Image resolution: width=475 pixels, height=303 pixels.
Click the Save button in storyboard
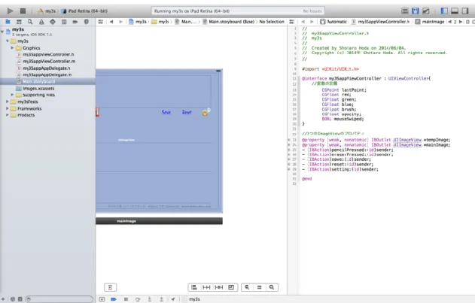coord(166,112)
